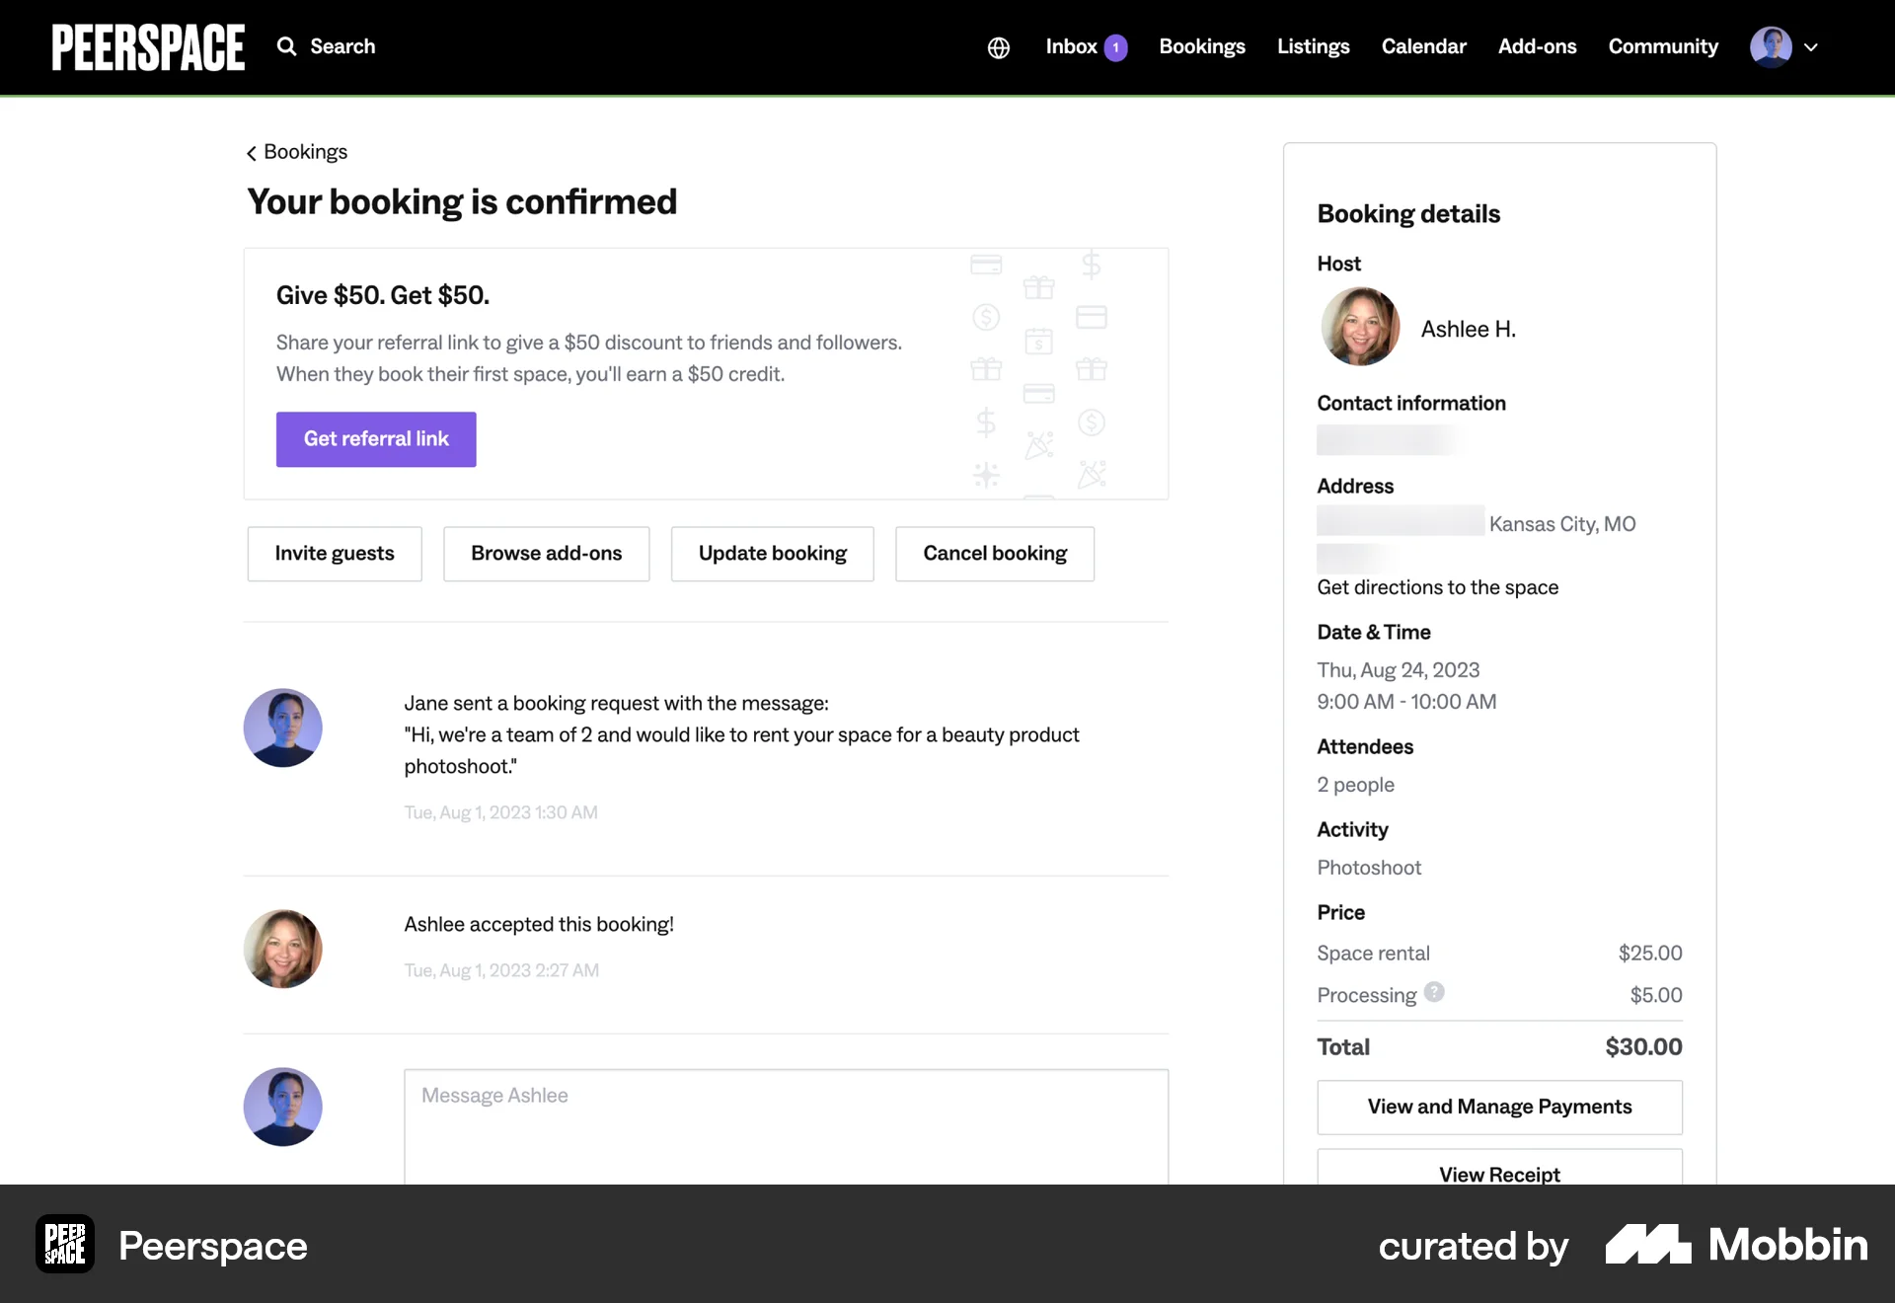Open the language globe icon

[x=999, y=47]
